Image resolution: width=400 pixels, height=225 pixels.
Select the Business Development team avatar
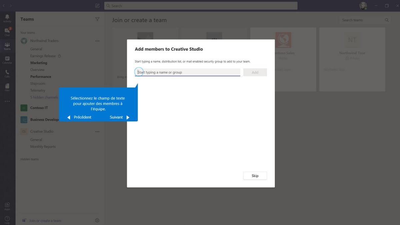pos(24,120)
